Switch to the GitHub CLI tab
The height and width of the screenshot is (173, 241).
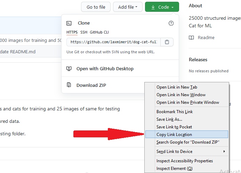(x=99, y=32)
